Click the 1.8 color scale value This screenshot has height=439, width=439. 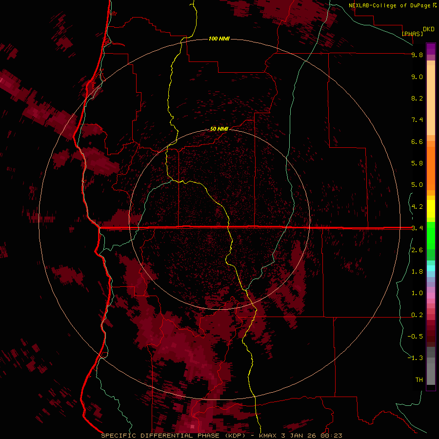(417, 272)
